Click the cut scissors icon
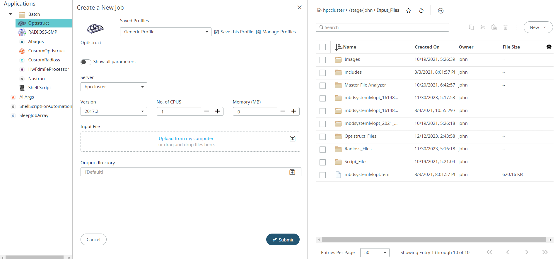 483,27
